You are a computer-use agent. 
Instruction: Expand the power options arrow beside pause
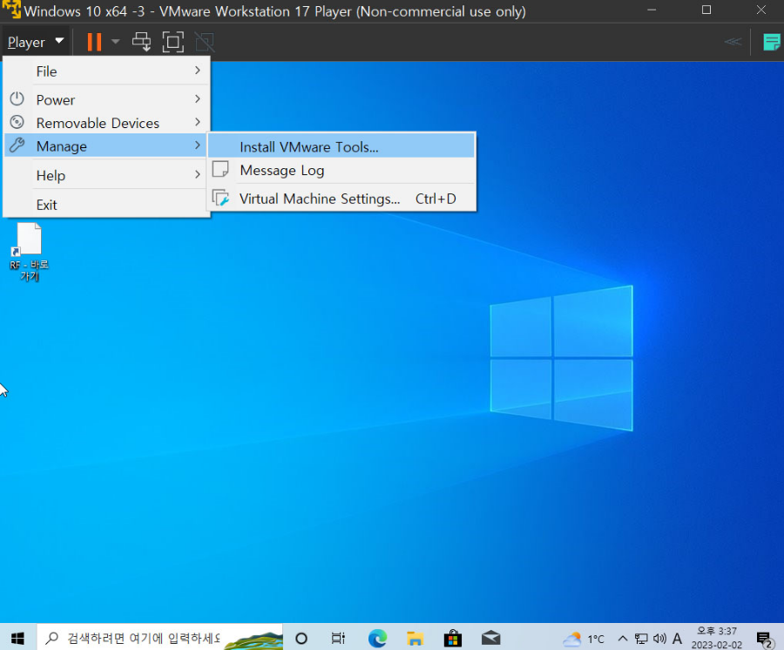click(116, 42)
